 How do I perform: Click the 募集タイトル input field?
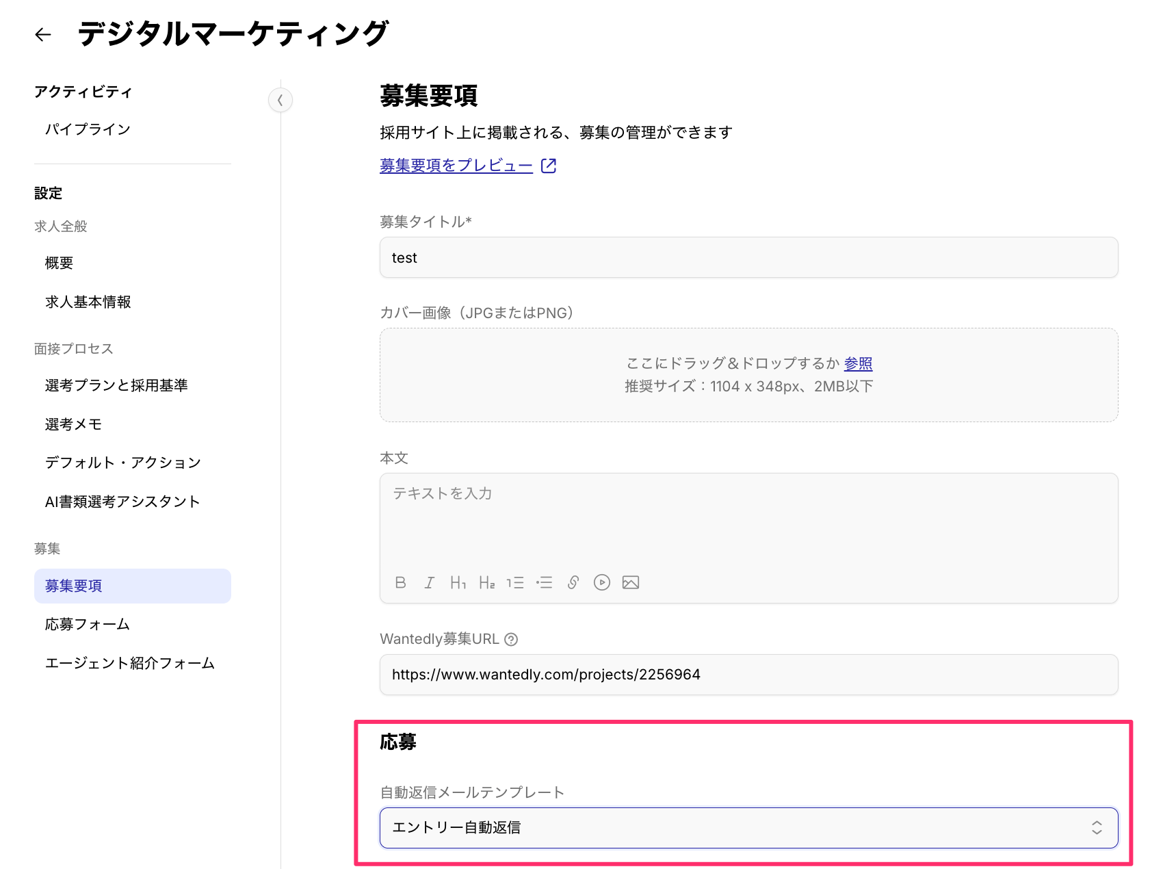click(748, 258)
